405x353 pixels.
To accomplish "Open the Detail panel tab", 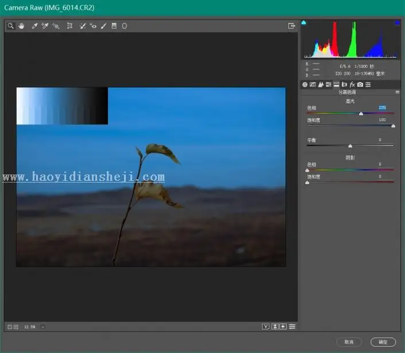I will coord(321,84).
